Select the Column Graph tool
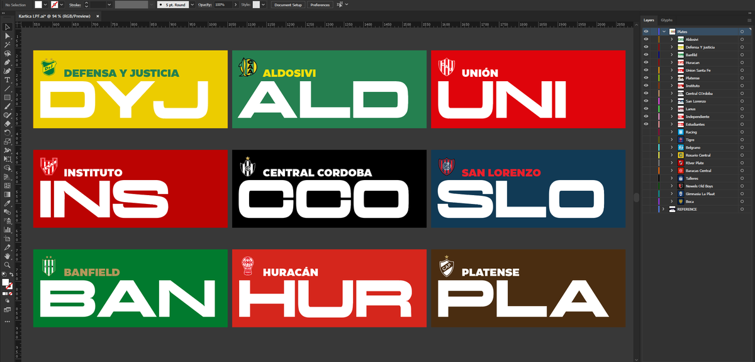The height and width of the screenshot is (362, 755). (8, 230)
